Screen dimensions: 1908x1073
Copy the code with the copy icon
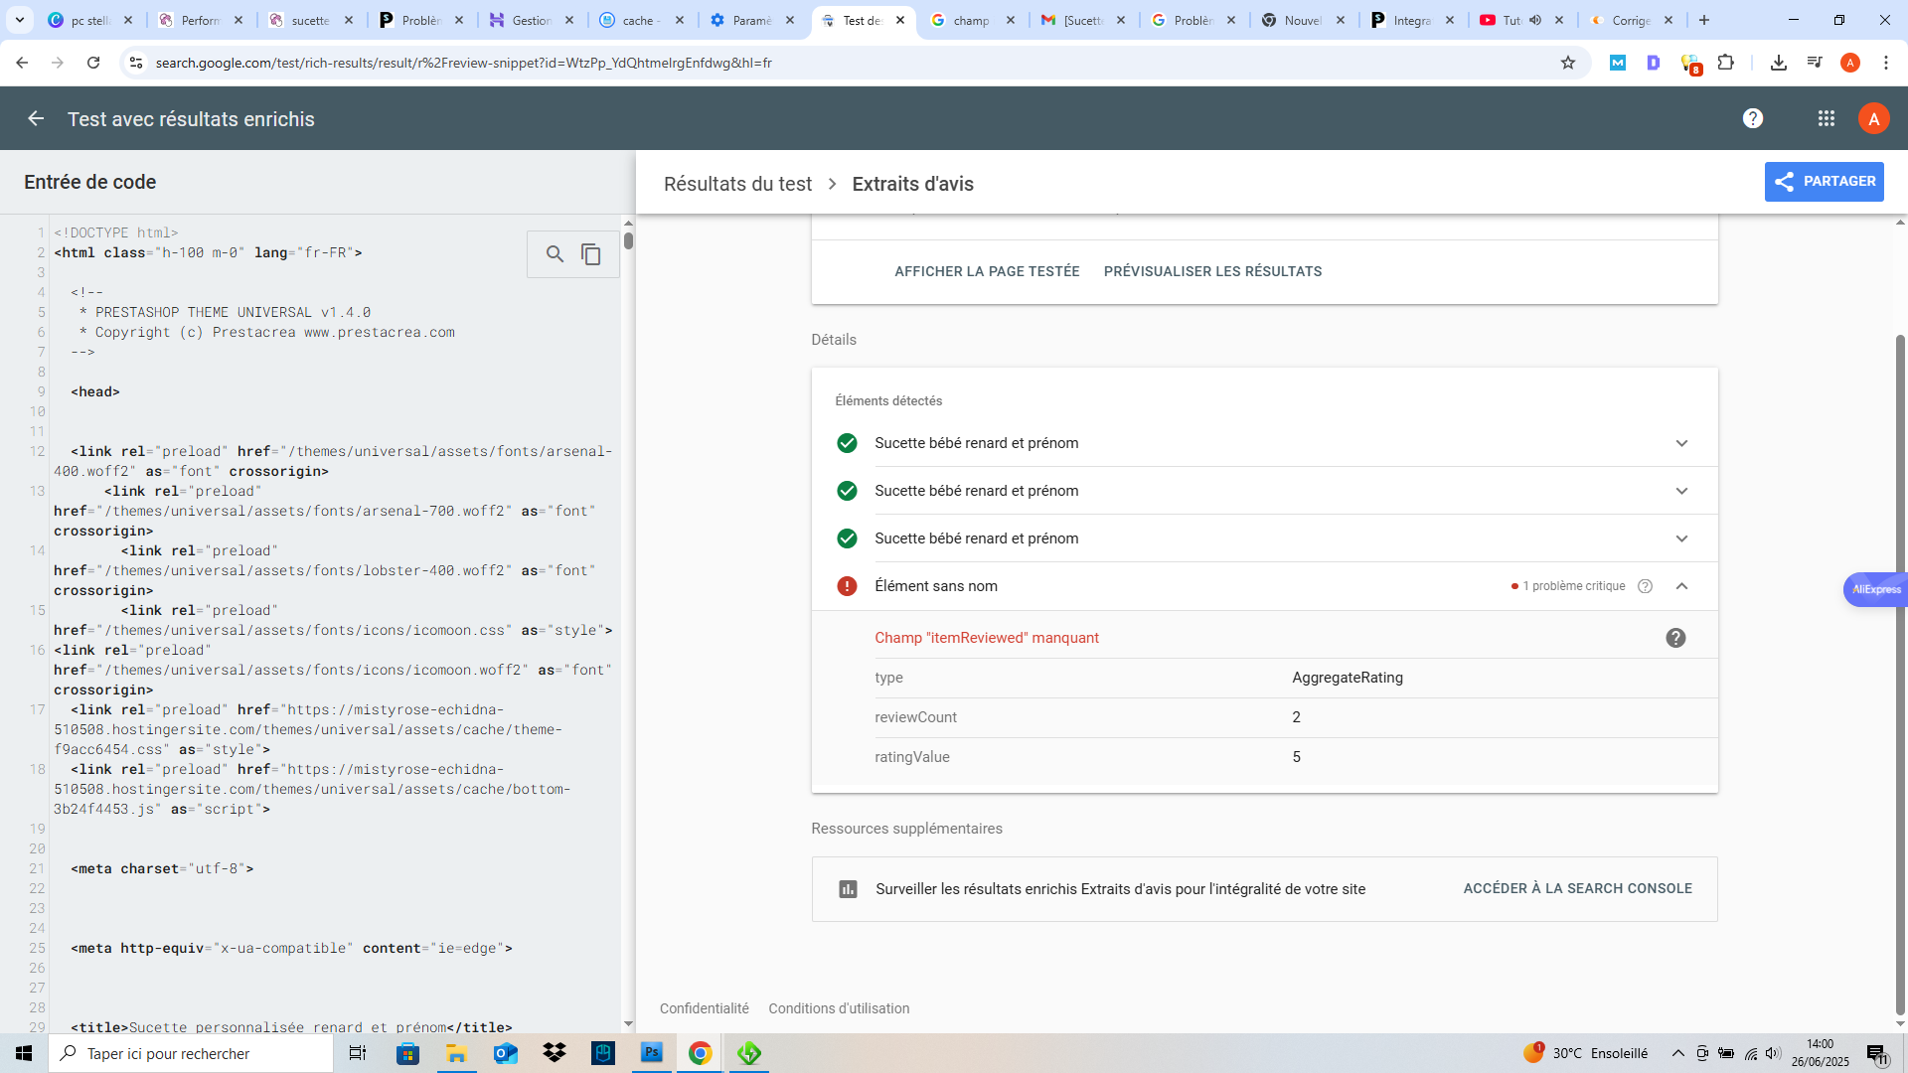pos(591,254)
